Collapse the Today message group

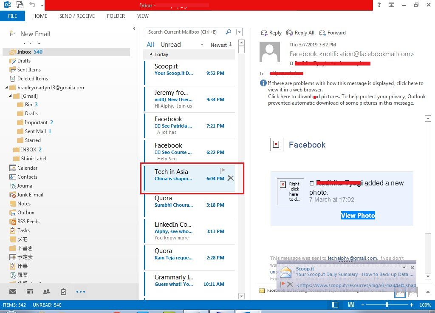coord(151,54)
